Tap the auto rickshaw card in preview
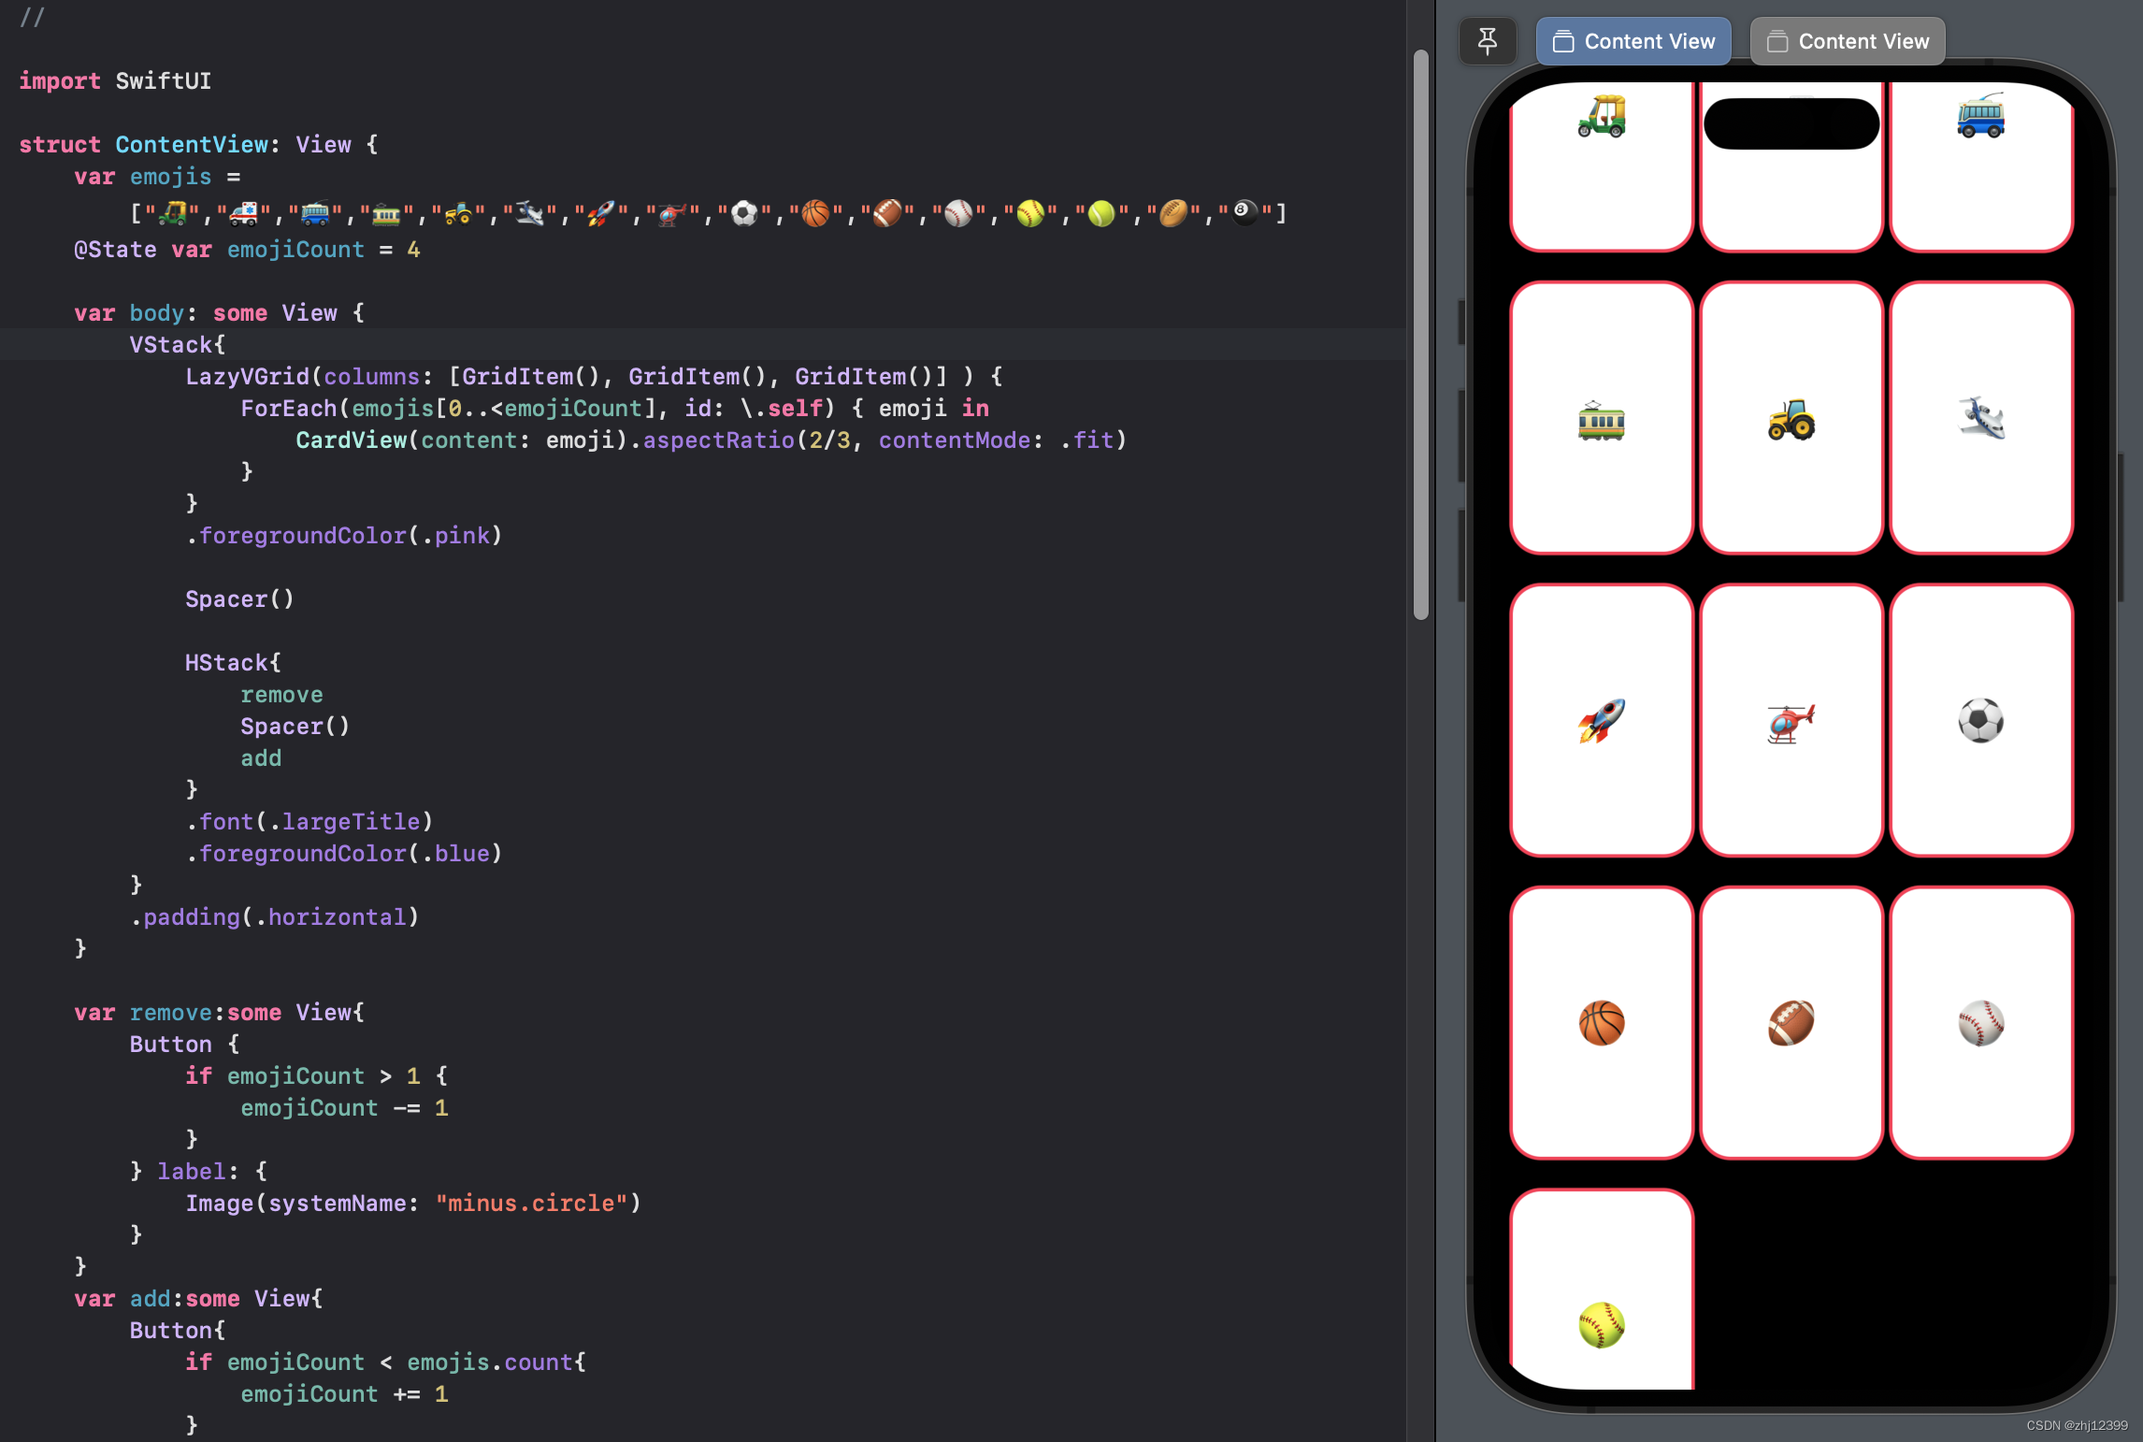Screen dimensions: 2143x1442 click(x=1602, y=166)
